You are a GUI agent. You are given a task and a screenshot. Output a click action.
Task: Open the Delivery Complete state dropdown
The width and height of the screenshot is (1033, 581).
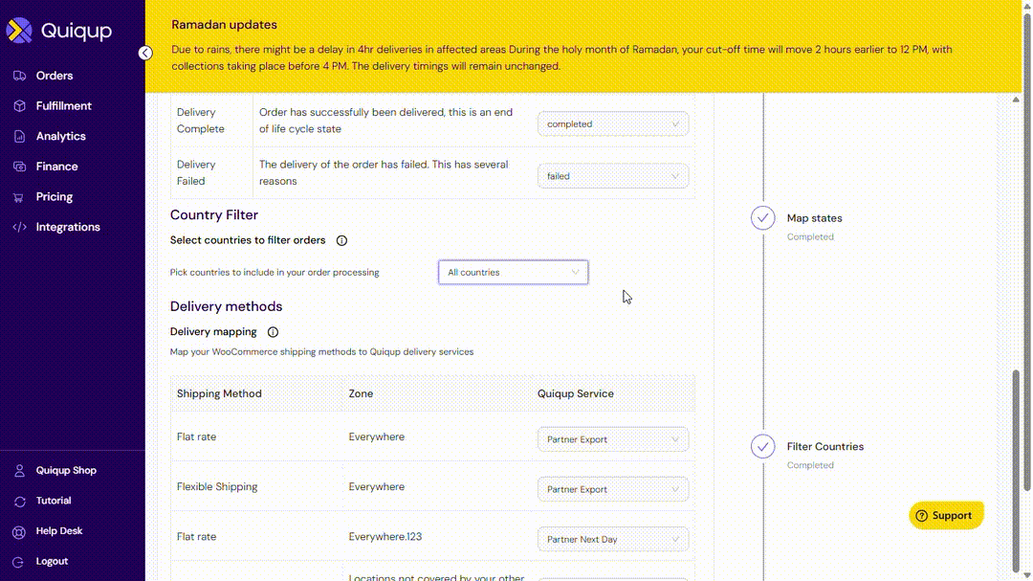click(x=613, y=124)
